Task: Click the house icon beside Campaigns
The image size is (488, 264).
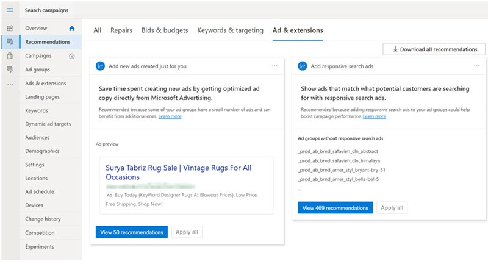Action: [72, 56]
